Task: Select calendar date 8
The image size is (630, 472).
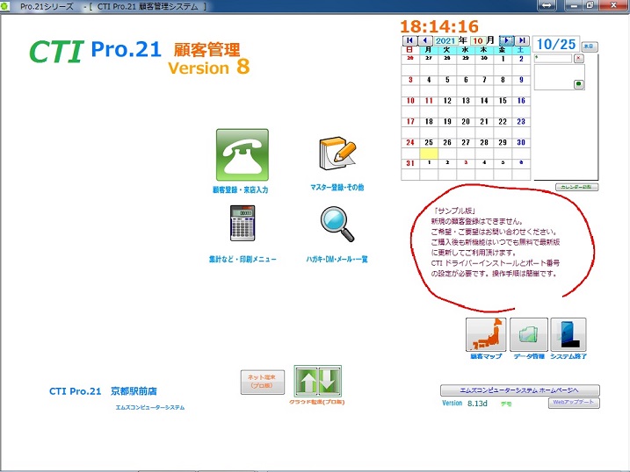Action: (x=503, y=80)
